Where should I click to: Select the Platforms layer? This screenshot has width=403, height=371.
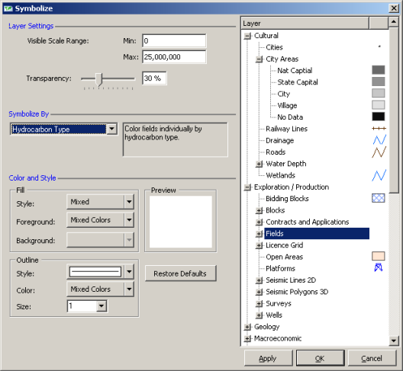tap(280, 269)
